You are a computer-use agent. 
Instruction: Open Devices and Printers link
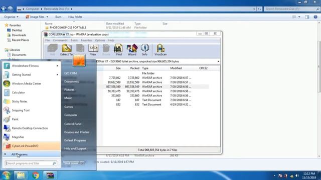coord(77,132)
